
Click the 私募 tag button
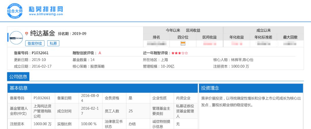[x=53, y=44]
